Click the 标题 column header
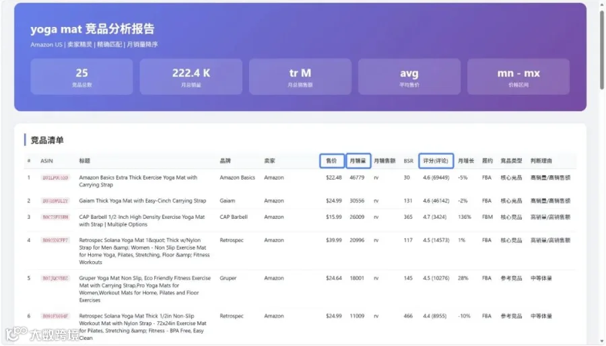Image resolution: width=606 pixels, height=346 pixels. (x=85, y=161)
